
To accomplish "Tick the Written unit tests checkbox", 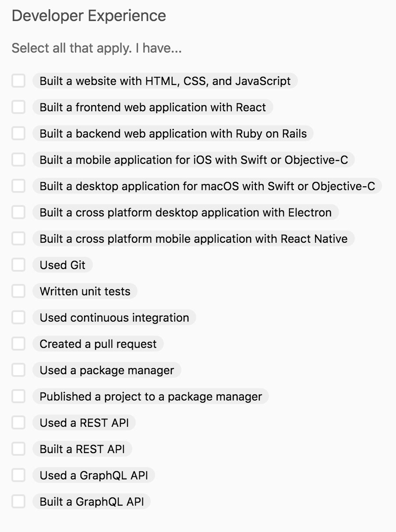I will pos(18,291).
